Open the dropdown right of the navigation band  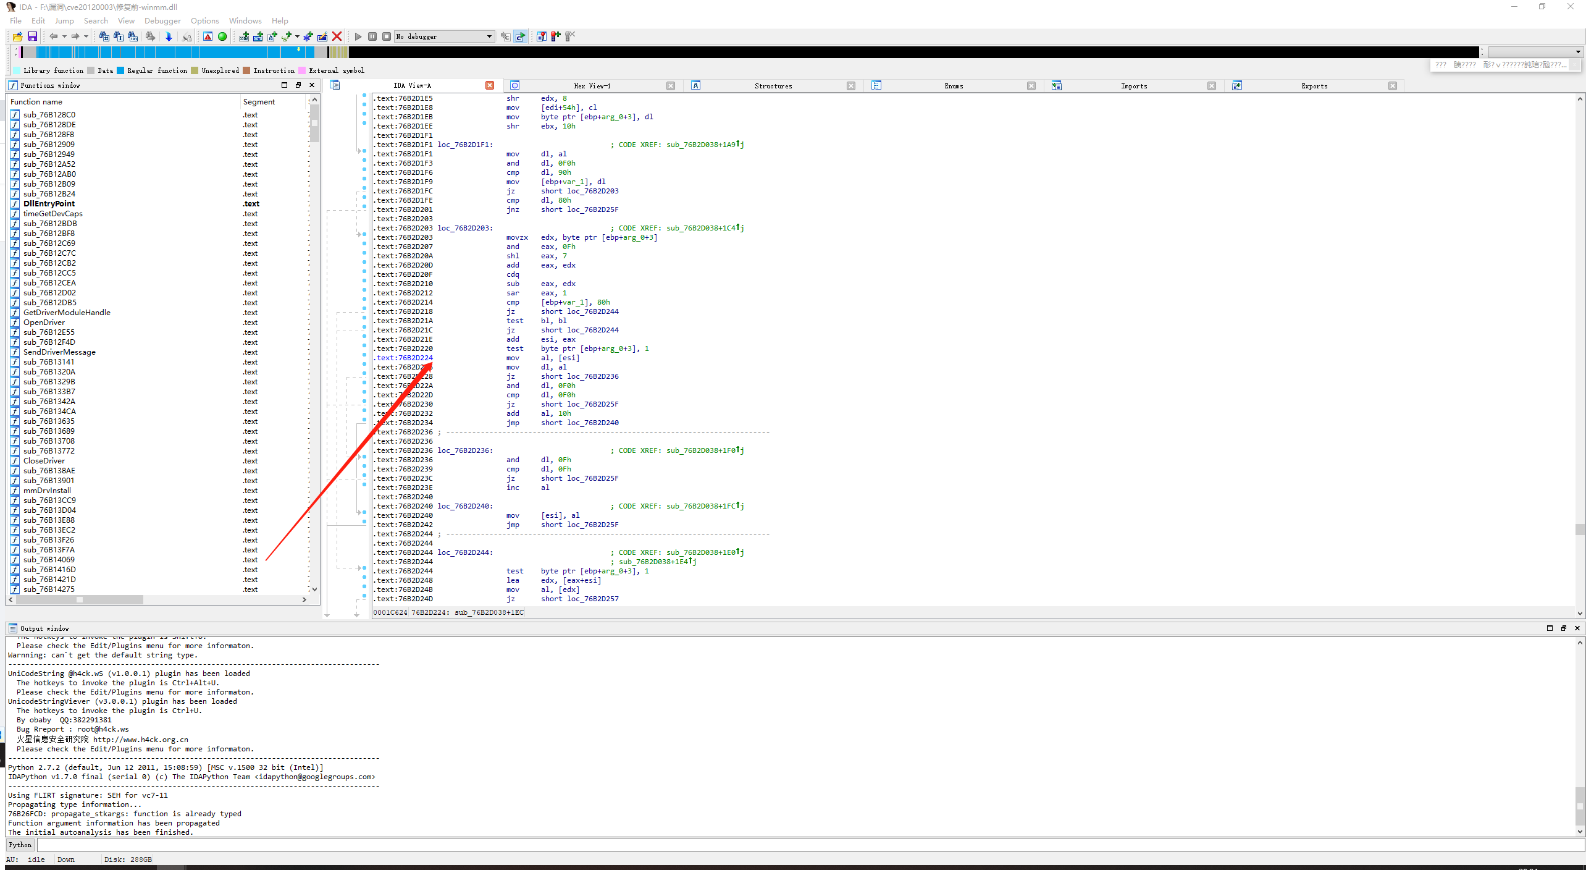coord(1577,52)
